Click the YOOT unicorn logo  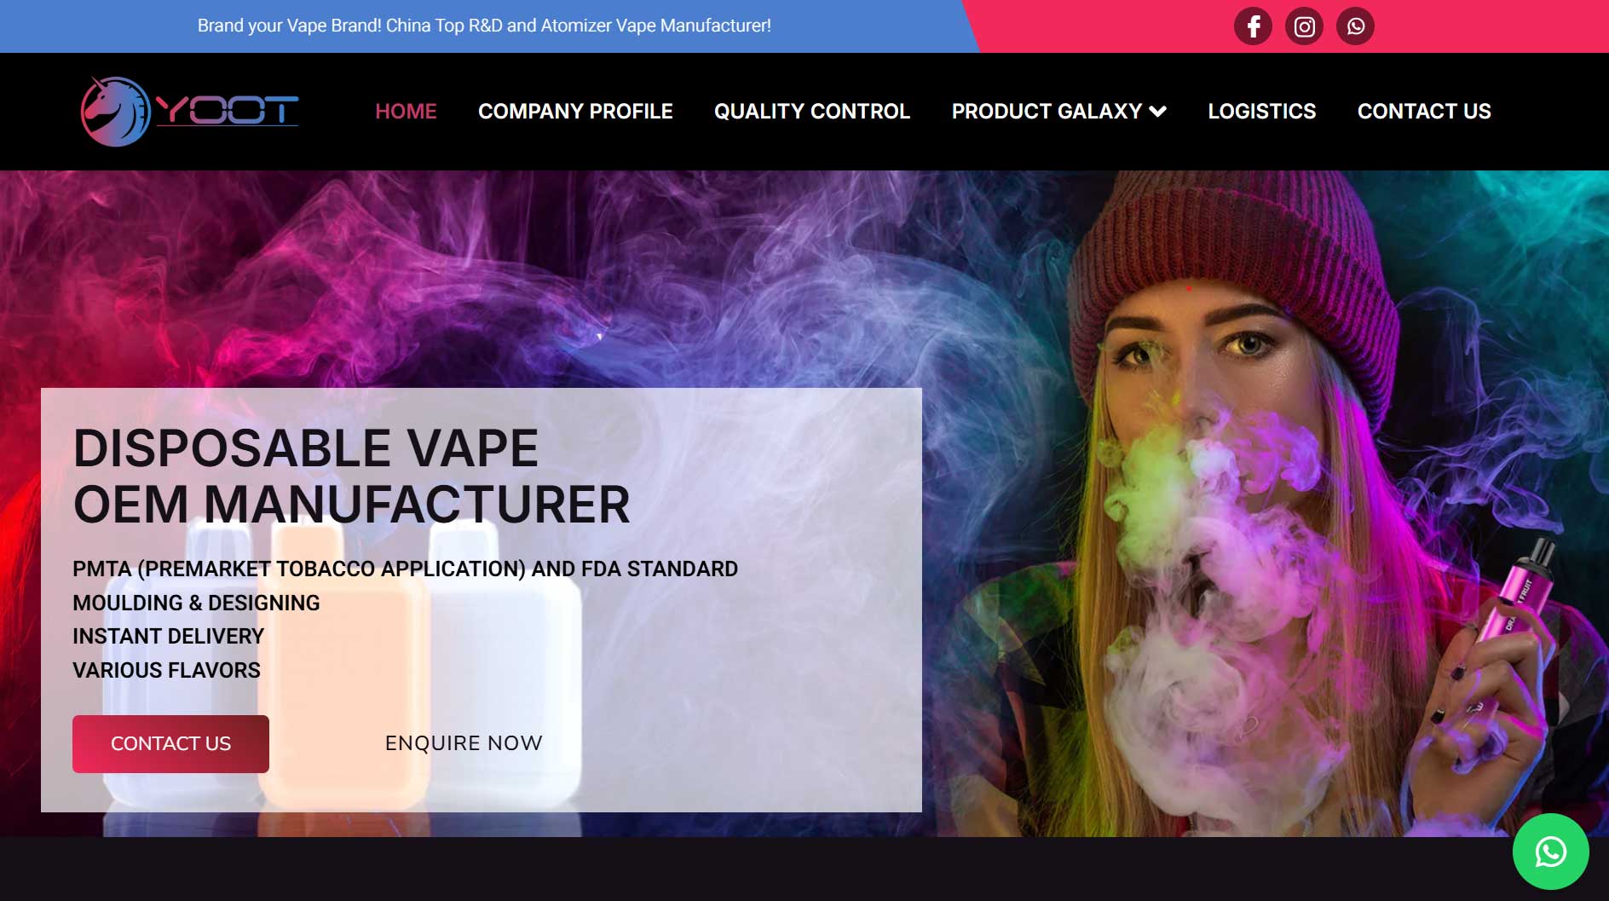coord(116,112)
